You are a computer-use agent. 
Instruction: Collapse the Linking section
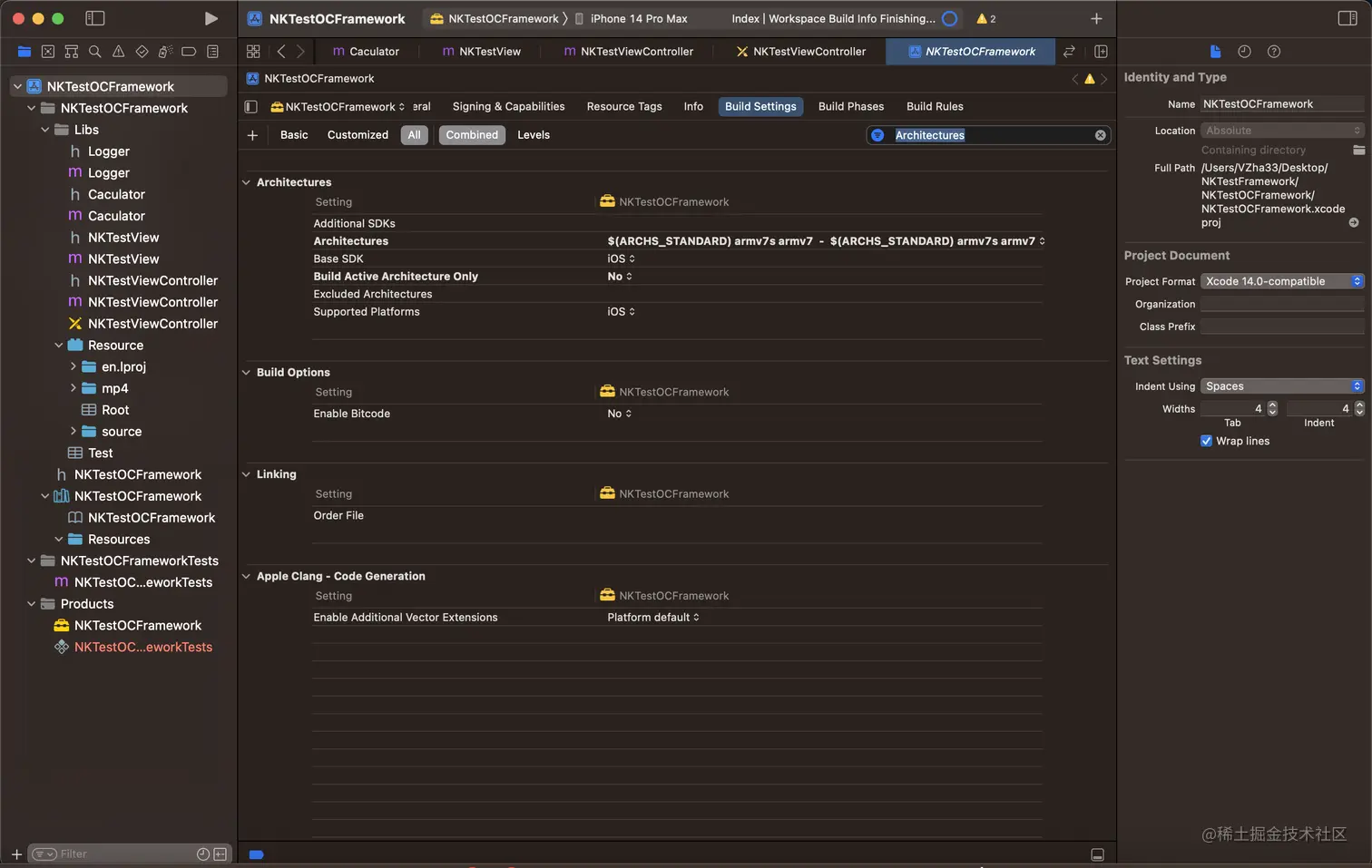(x=246, y=474)
